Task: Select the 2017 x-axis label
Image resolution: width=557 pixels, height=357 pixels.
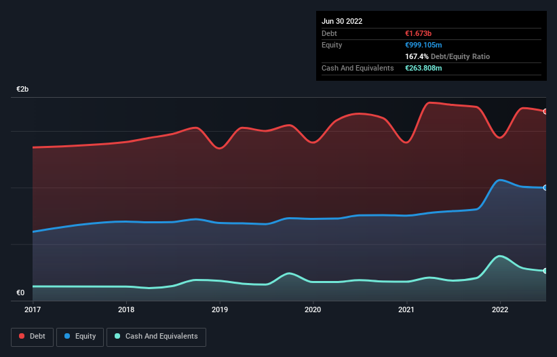Action: [33, 309]
